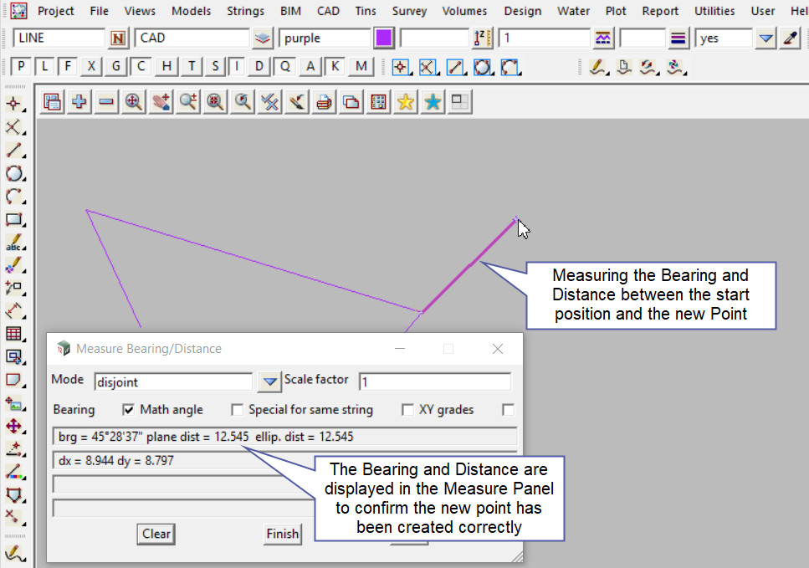
Task: Click the Scale factor input field
Action: tap(435, 381)
